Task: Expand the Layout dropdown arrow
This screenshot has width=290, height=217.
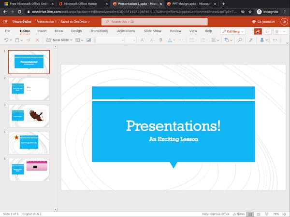Action: click(x=82, y=40)
